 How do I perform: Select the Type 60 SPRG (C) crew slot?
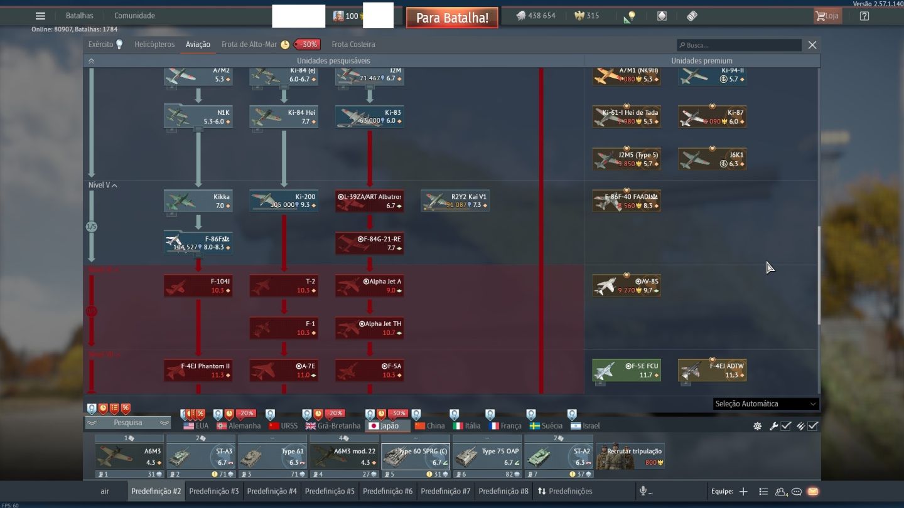(416, 457)
